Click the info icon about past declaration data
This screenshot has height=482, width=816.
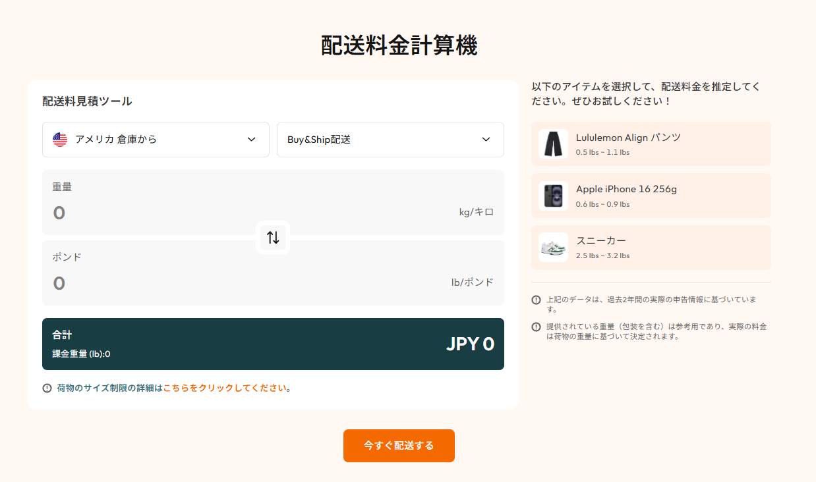pyautogui.click(x=535, y=300)
